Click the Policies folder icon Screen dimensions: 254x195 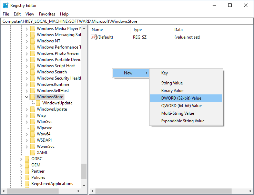click(27, 177)
